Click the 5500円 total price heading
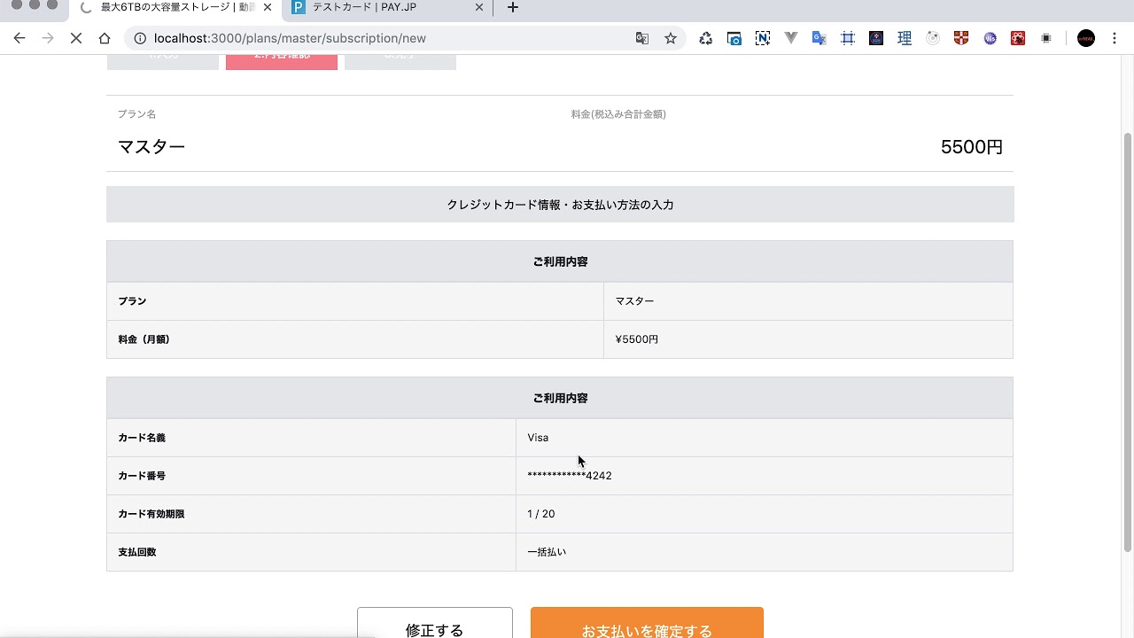This screenshot has height=638, width=1134. 972,147
